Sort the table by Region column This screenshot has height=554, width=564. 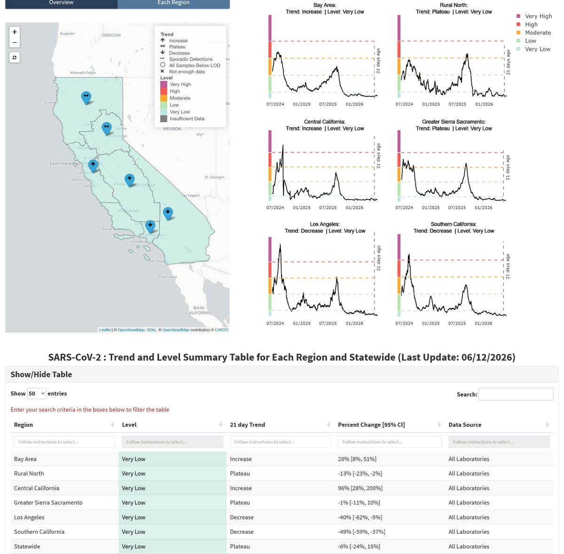tap(112, 425)
